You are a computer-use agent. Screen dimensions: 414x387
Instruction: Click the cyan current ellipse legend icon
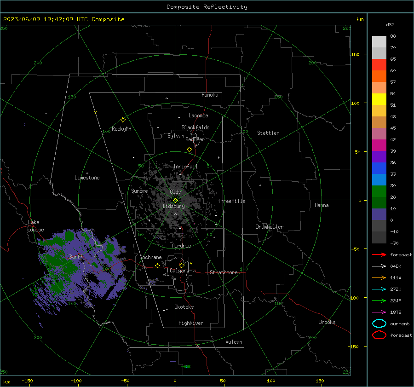(x=379, y=323)
